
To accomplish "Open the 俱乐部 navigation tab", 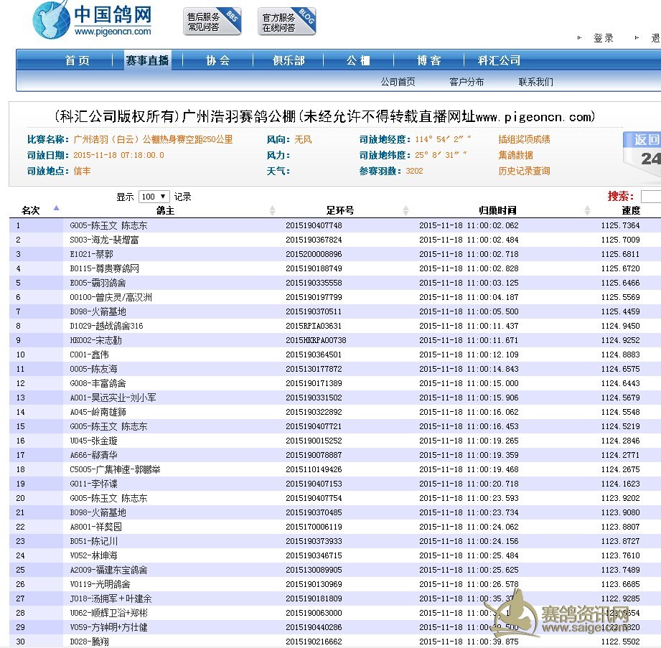I will pyautogui.click(x=289, y=61).
